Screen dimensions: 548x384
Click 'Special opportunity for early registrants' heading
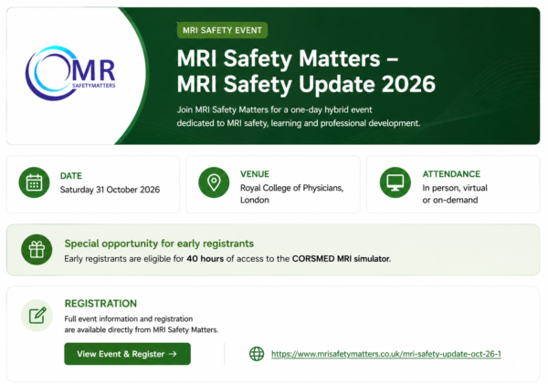coord(159,244)
